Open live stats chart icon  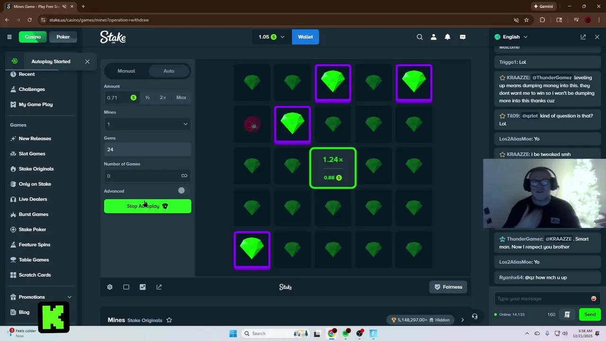click(x=143, y=287)
